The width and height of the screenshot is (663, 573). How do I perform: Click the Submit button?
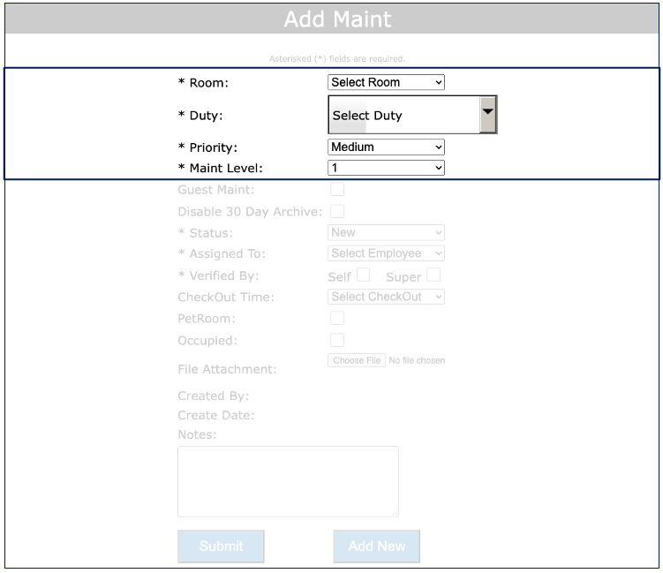221,547
